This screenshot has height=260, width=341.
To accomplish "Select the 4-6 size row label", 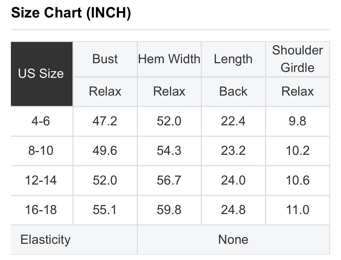I will (41, 121).
